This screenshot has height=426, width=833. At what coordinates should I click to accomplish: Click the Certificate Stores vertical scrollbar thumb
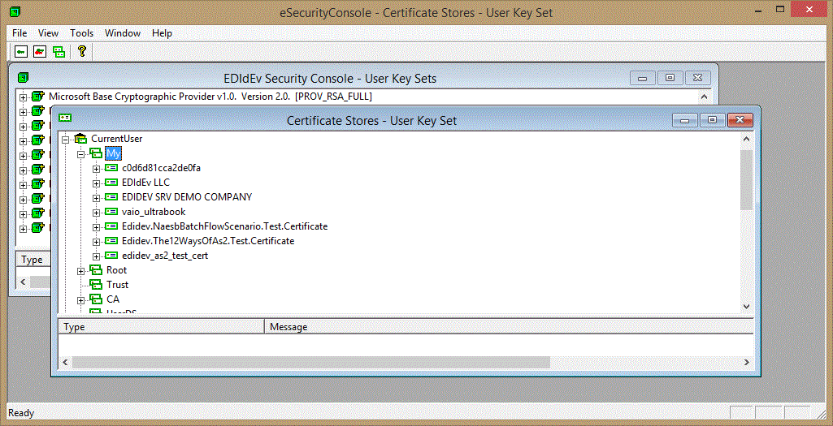746,179
